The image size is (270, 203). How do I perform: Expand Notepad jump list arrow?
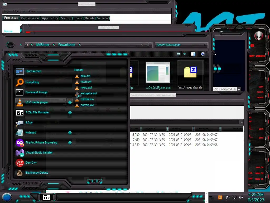[x=70, y=133]
